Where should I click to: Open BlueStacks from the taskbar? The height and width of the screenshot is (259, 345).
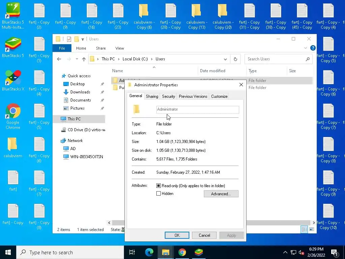(199, 252)
